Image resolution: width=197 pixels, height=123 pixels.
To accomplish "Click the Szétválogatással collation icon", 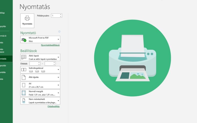I will tap(24, 70).
